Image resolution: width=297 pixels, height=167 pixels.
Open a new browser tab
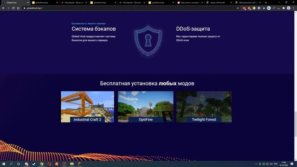coord(266,3)
